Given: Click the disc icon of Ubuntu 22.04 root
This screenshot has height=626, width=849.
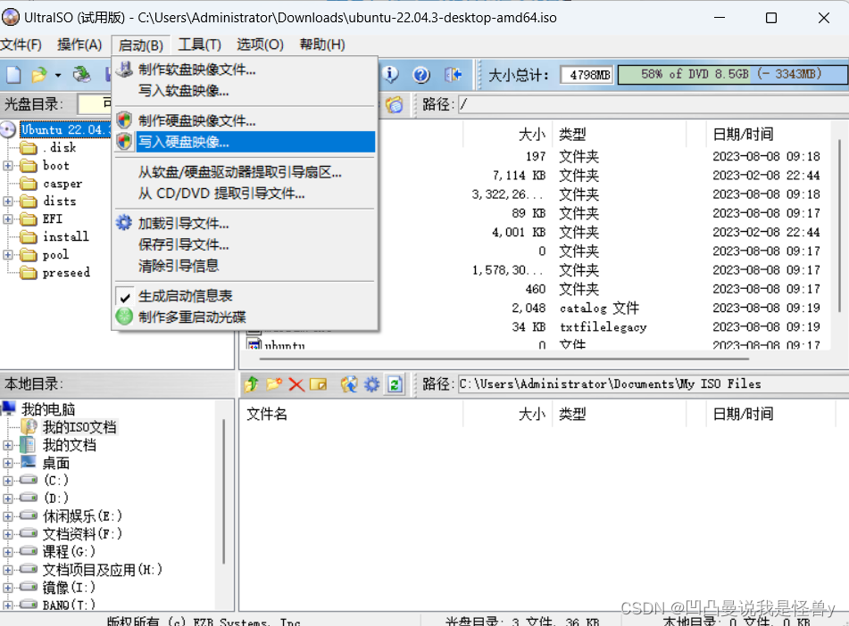Looking at the screenshot, I should click(8, 129).
